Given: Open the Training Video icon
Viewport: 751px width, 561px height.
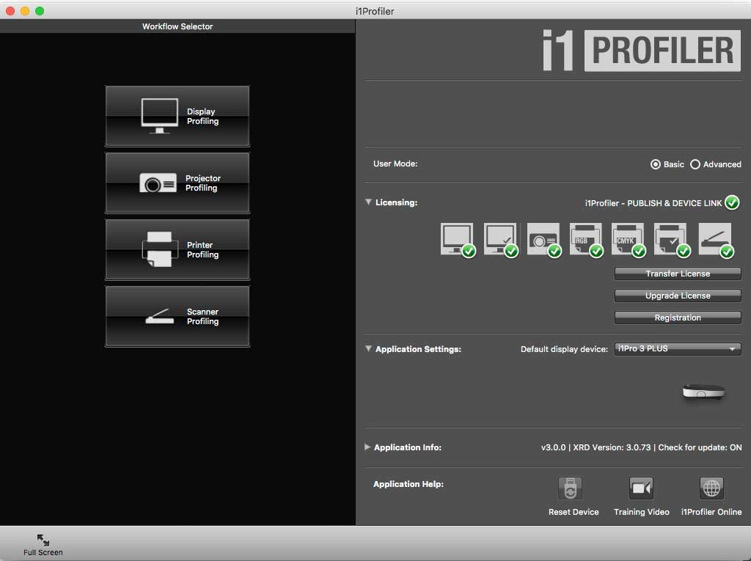Looking at the screenshot, I should 641,488.
